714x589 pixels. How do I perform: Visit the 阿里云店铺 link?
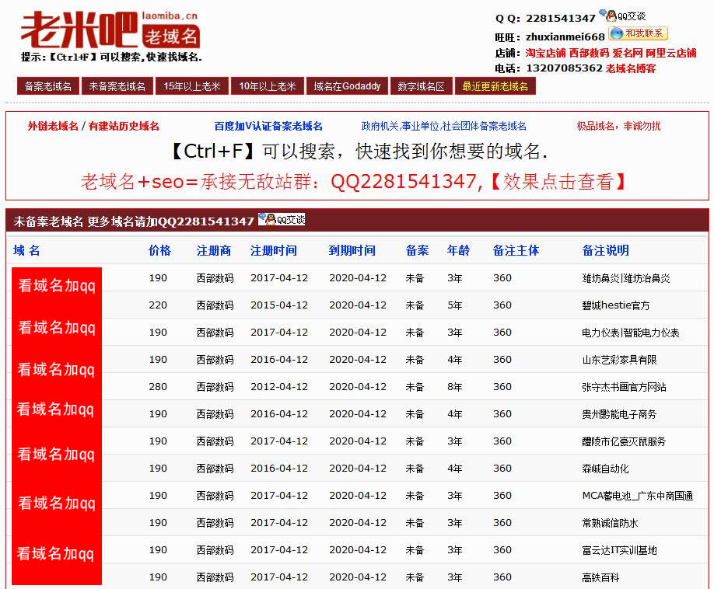pyautogui.click(x=671, y=53)
